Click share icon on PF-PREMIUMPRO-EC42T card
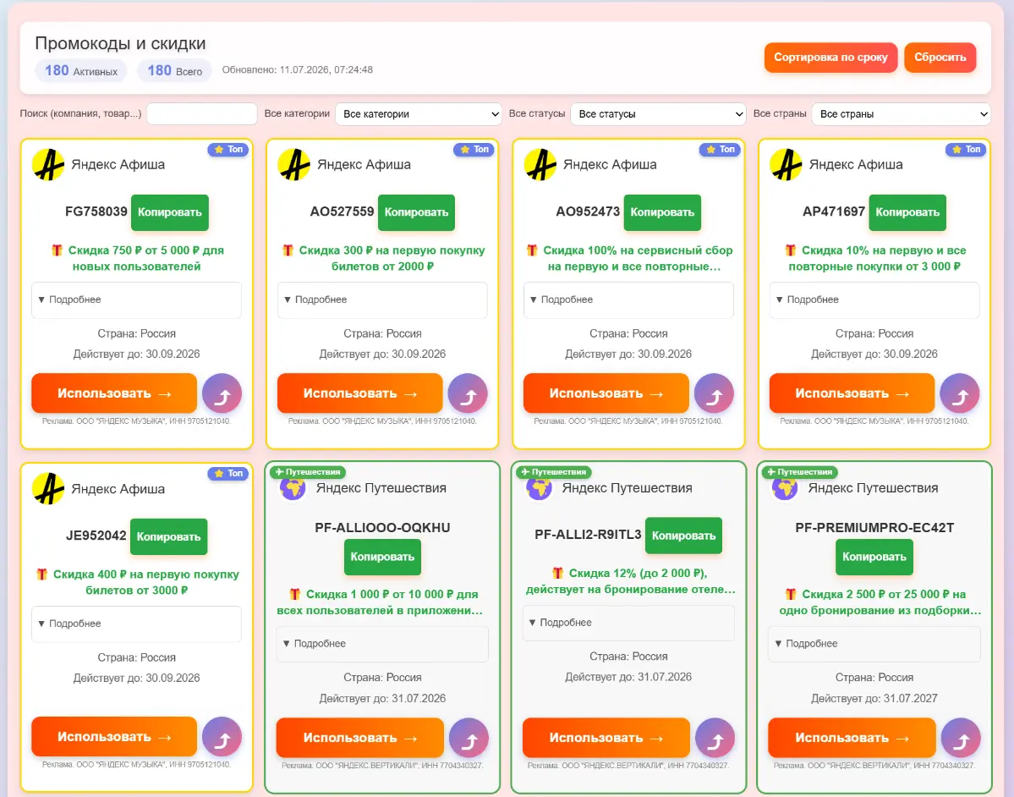The height and width of the screenshot is (797, 1014). click(x=961, y=738)
